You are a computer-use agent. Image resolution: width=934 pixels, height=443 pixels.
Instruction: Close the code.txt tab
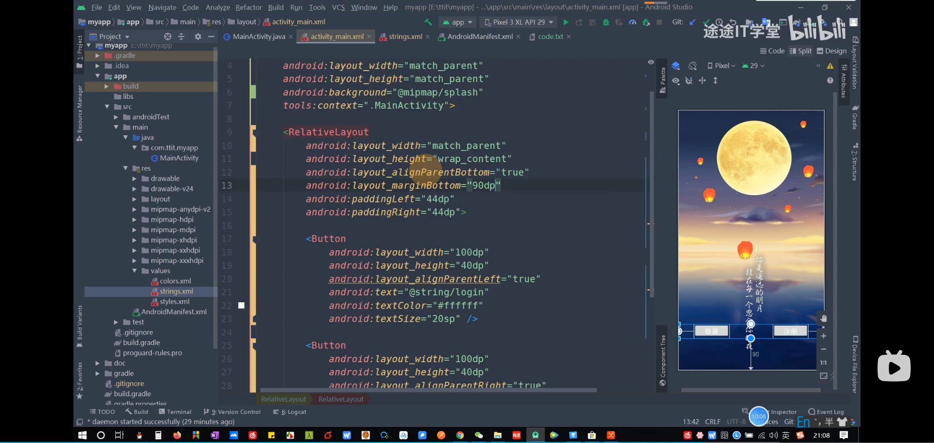(x=569, y=37)
